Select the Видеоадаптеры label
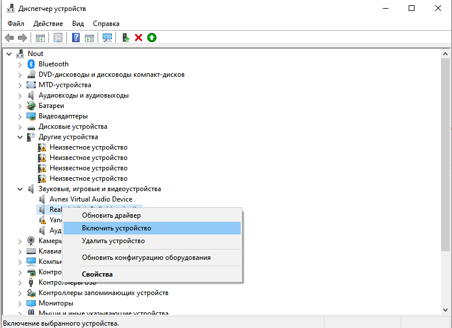The height and width of the screenshot is (328, 452). point(63,116)
